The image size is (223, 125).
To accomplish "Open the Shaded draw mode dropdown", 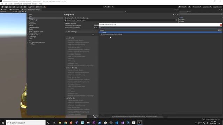I will [7, 12].
